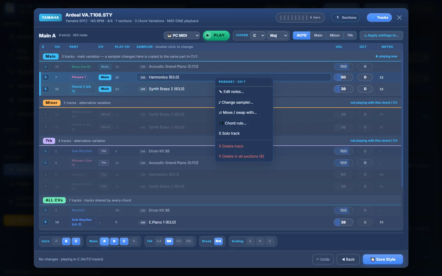Open the Sections view button
The height and width of the screenshot is (276, 442).
tap(346, 17)
